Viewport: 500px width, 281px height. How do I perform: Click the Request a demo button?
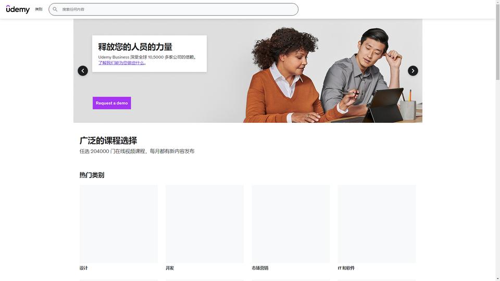pos(112,103)
